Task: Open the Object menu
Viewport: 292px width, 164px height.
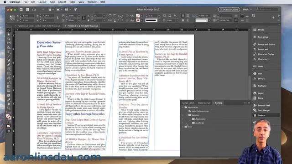Action: (x=62, y=2)
